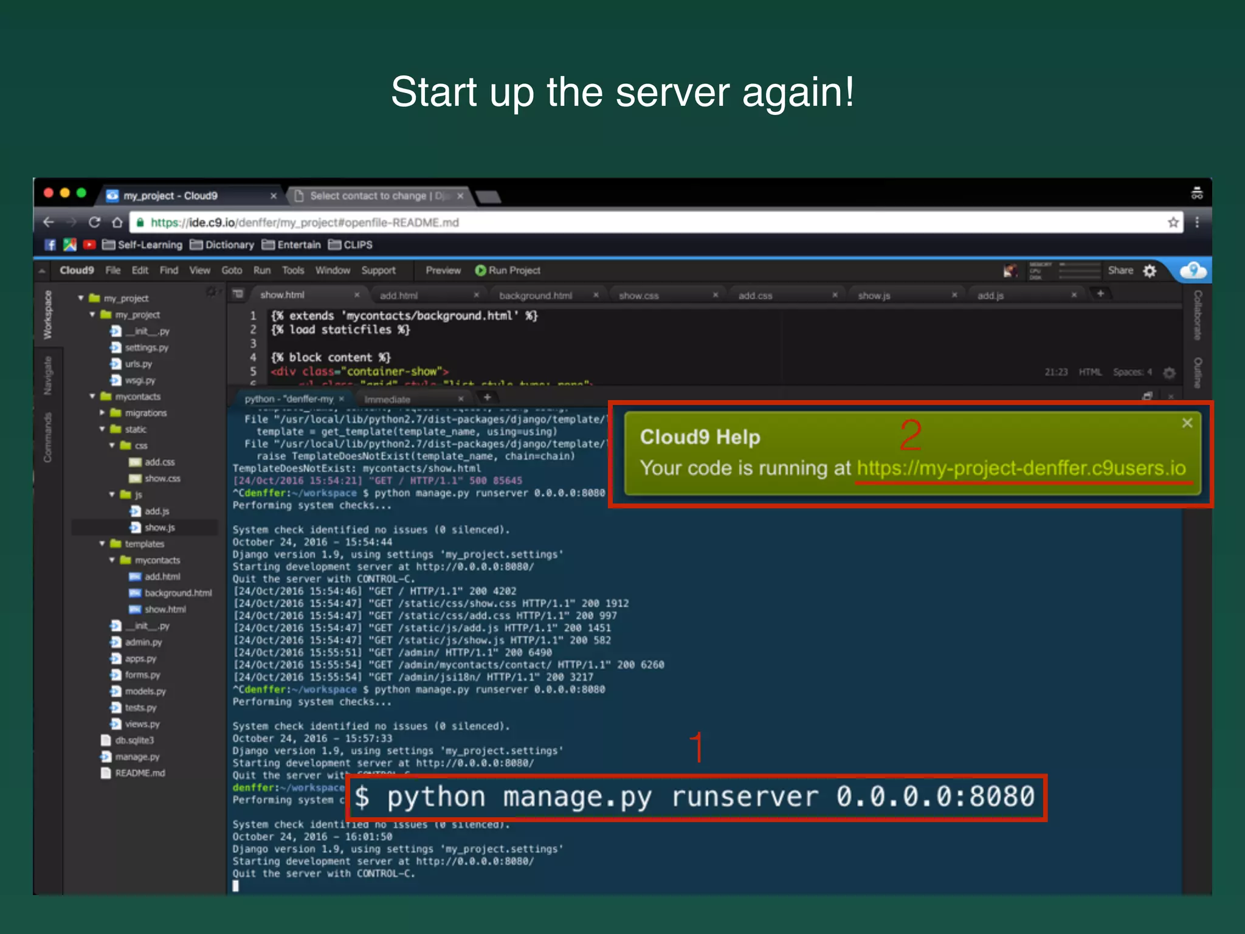1245x934 pixels.
Task: Click the Cloud9 cloud logo icon
Action: 1193,270
